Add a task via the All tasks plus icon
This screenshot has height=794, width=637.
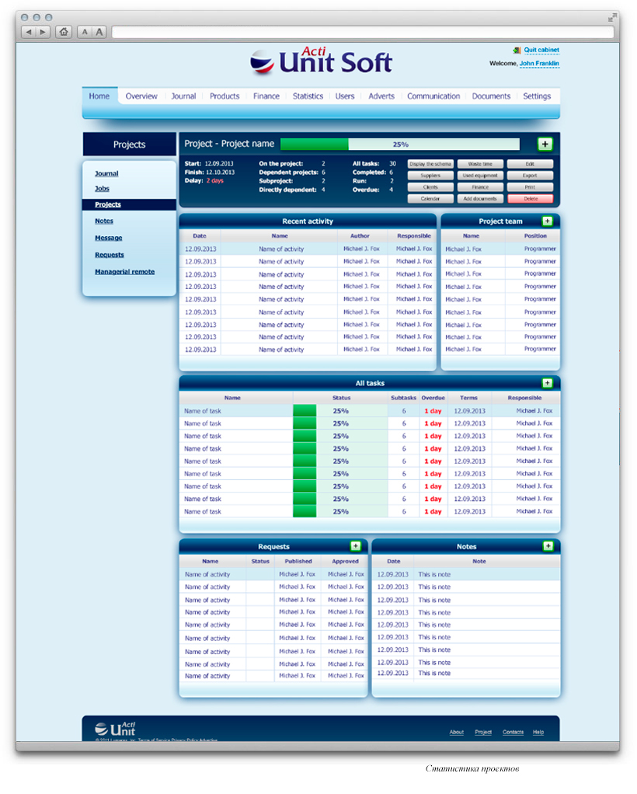coord(547,383)
